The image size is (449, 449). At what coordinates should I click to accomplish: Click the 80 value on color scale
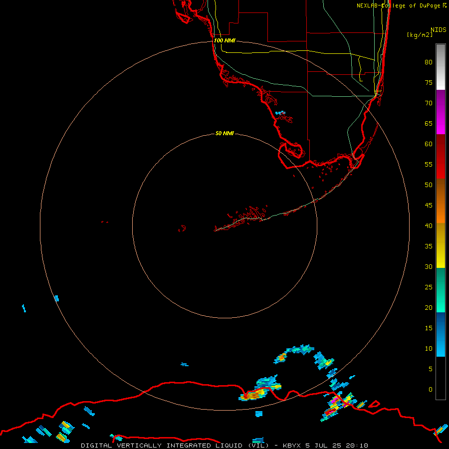[x=429, y=62]
